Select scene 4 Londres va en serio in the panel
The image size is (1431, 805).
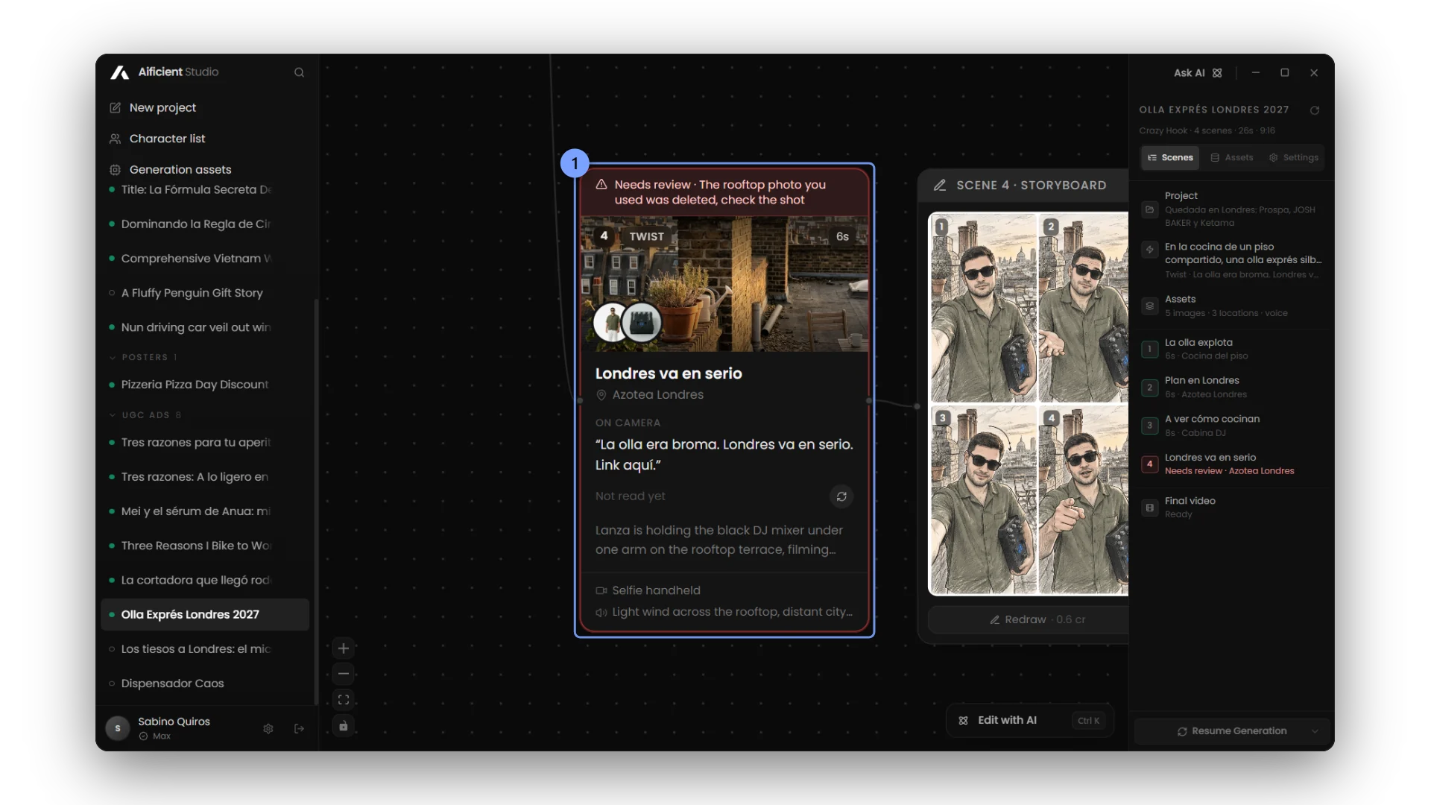coord(1231,464)
